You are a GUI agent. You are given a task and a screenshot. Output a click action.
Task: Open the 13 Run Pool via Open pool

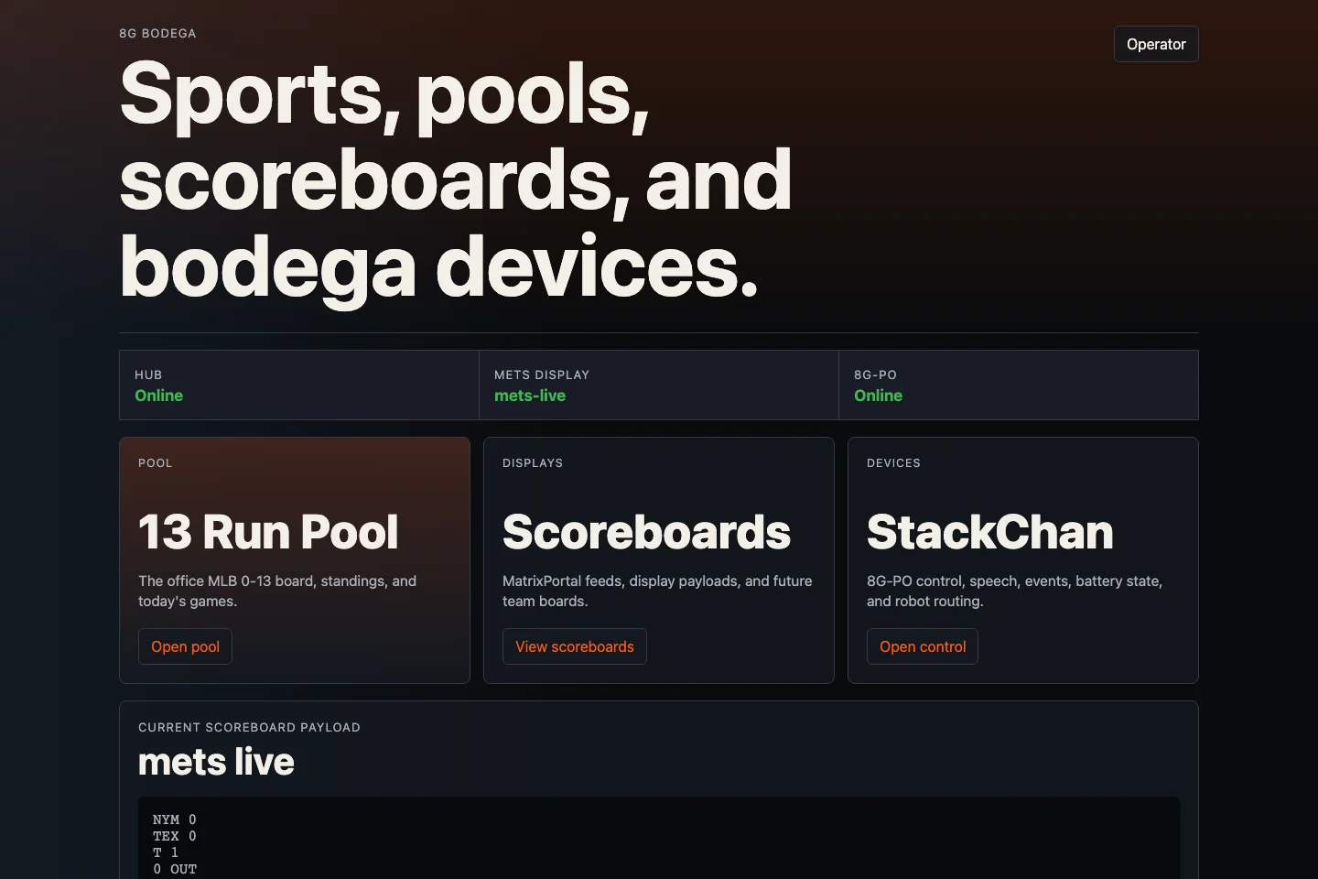[x=185, y=646]
